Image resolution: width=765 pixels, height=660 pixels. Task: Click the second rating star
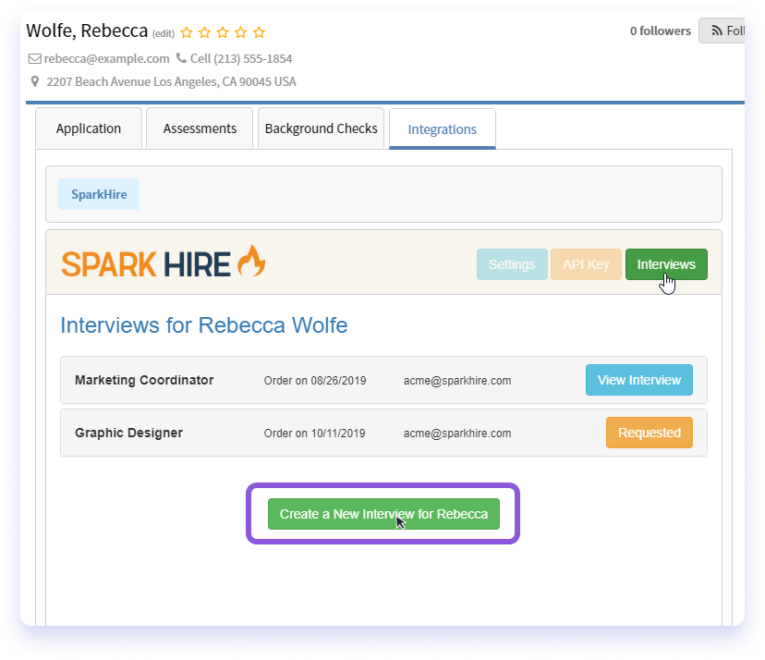[x=204, y=32]
